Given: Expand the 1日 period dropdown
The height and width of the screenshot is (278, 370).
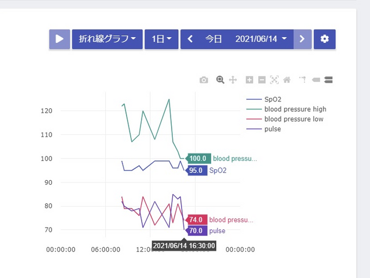Looking at the screenshot, I should [x=161, y=39].
